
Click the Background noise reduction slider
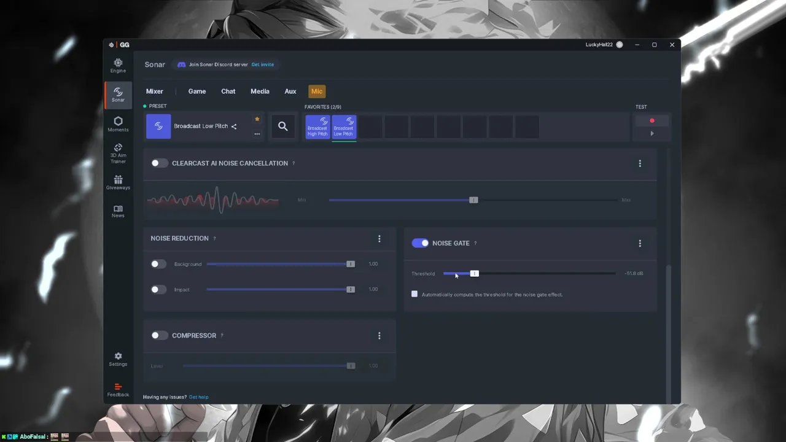[281, 264]
